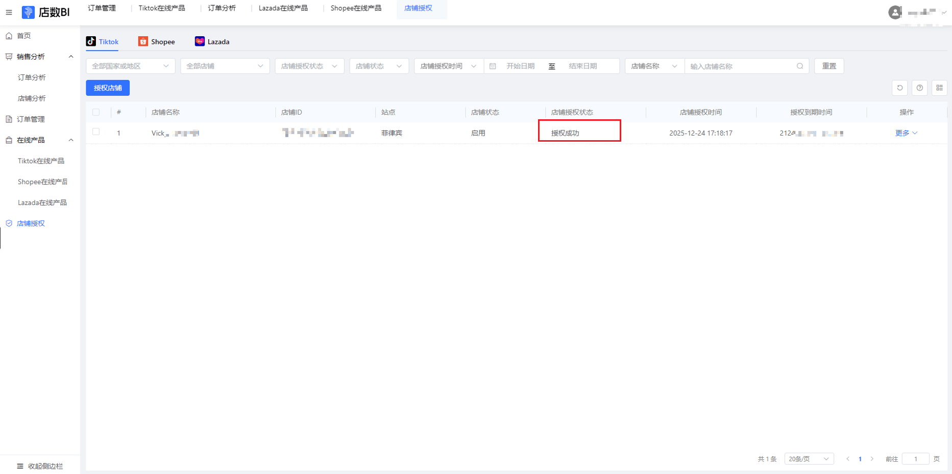
Task: Click the 重置 reset button
Action: click(829, 66)
